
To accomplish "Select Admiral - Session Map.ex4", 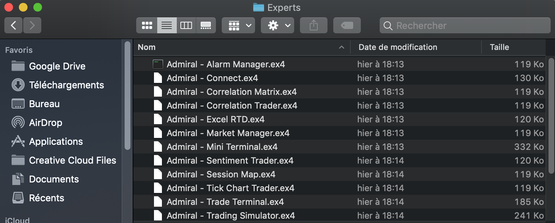I will [x=339, y=174].
